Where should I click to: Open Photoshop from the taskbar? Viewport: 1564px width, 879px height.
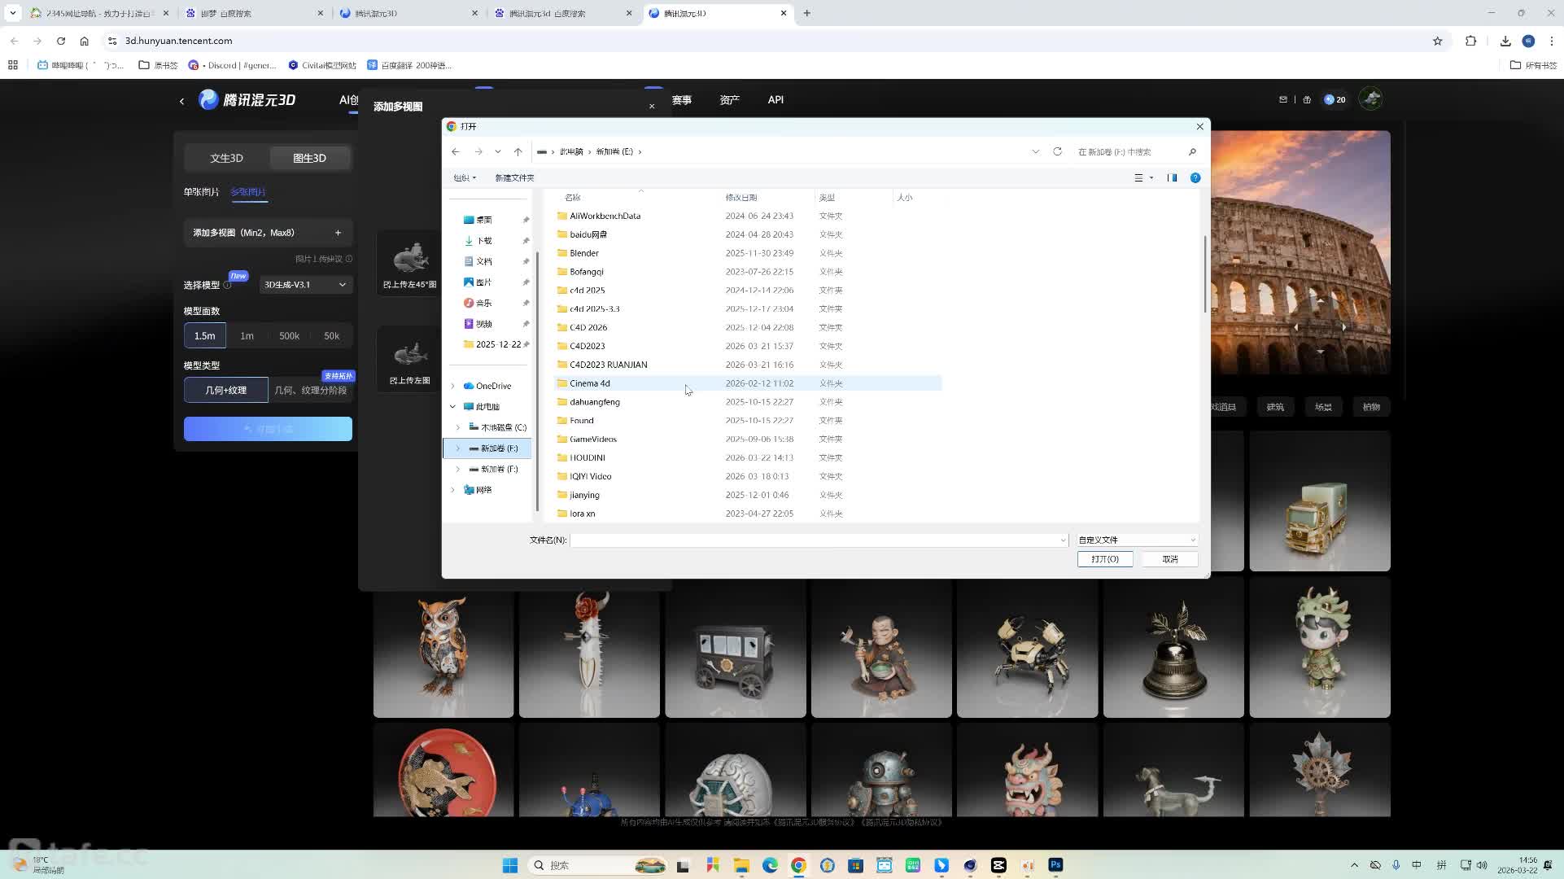[1055, 865]
